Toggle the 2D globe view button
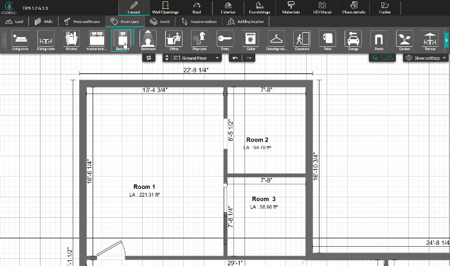450x266 pixels. [x=373, y=58]
